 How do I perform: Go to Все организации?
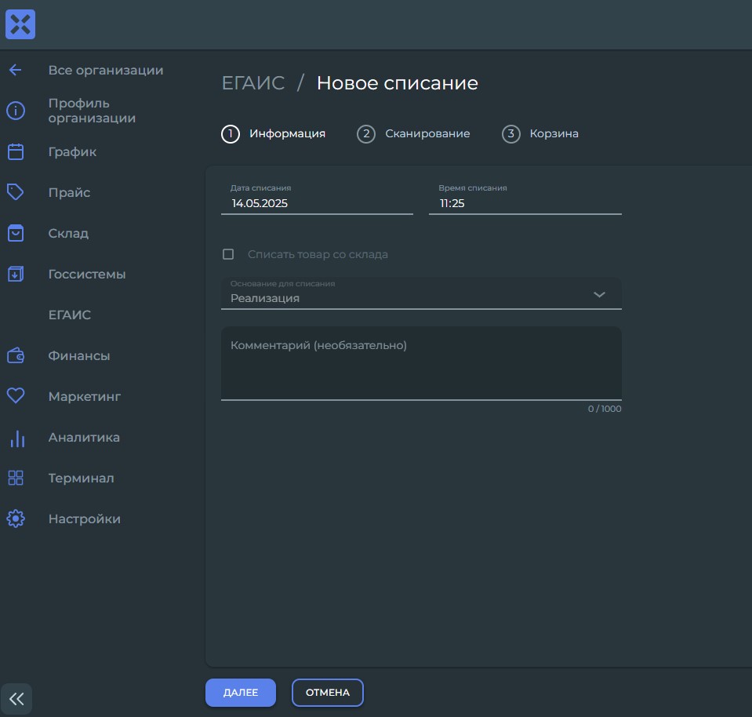pos(106,70)
